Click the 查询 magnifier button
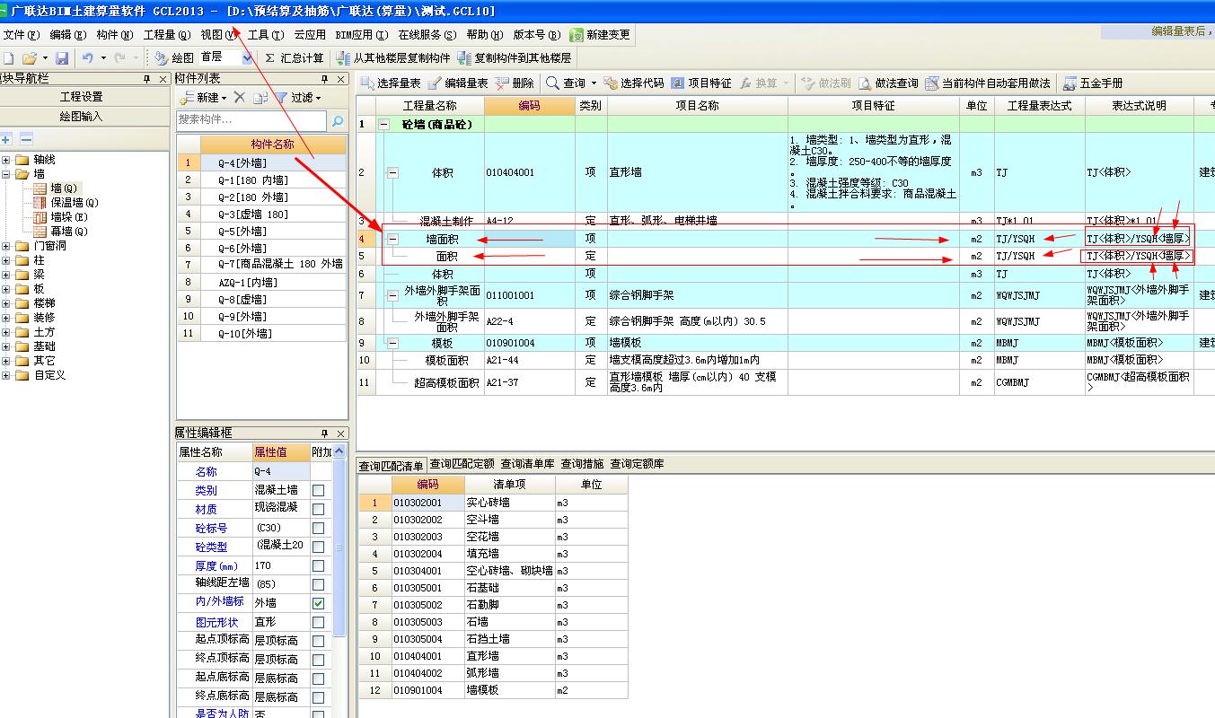This screenshot has height=718, width=1215. click(x=566, y=83)
